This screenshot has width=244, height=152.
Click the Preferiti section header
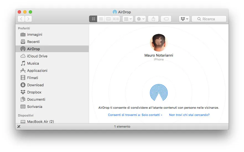pos(24,28)
